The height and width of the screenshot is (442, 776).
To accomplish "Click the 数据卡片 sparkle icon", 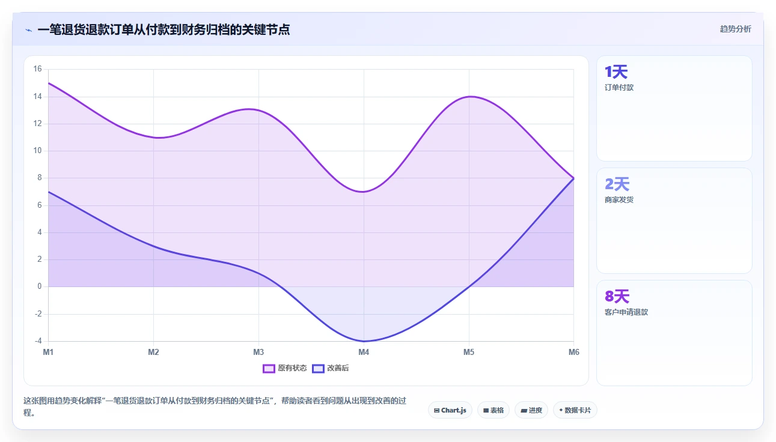I will (561, 410).
